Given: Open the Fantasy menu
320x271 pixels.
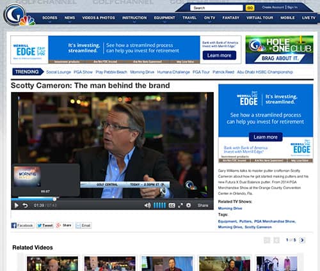Looking at the screenshot, I should 231,18.
